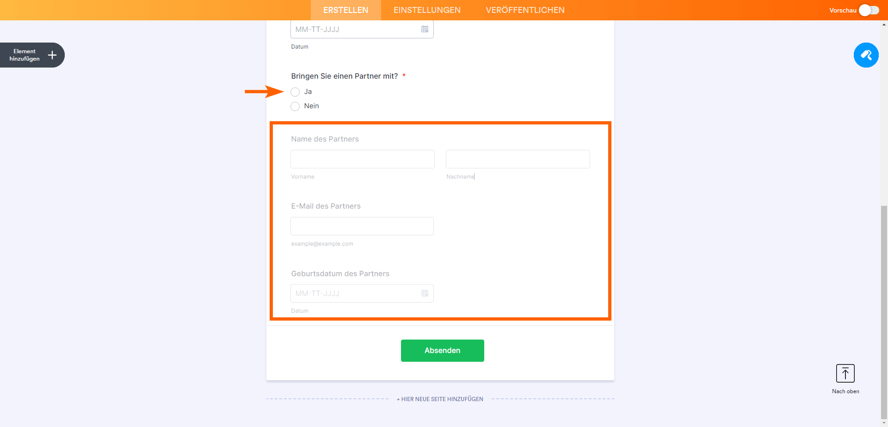The image size is (888, 427).
Task: Focus the Vorname input field
Action: coord(362,159)
